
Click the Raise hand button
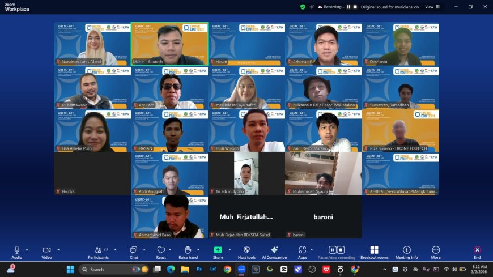click(188, 250)
